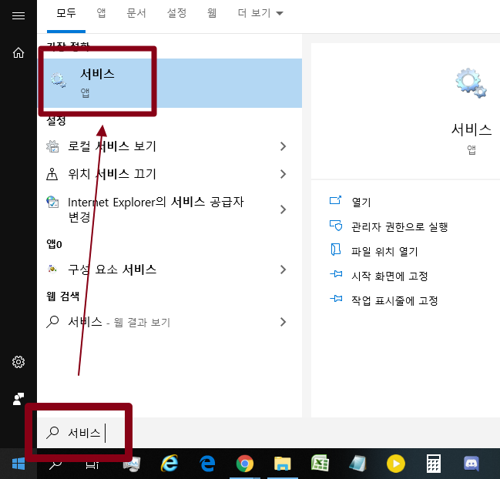Open the gear settings icon in sidebar
This screenshot has height=479, width=500.
(18, 362)
